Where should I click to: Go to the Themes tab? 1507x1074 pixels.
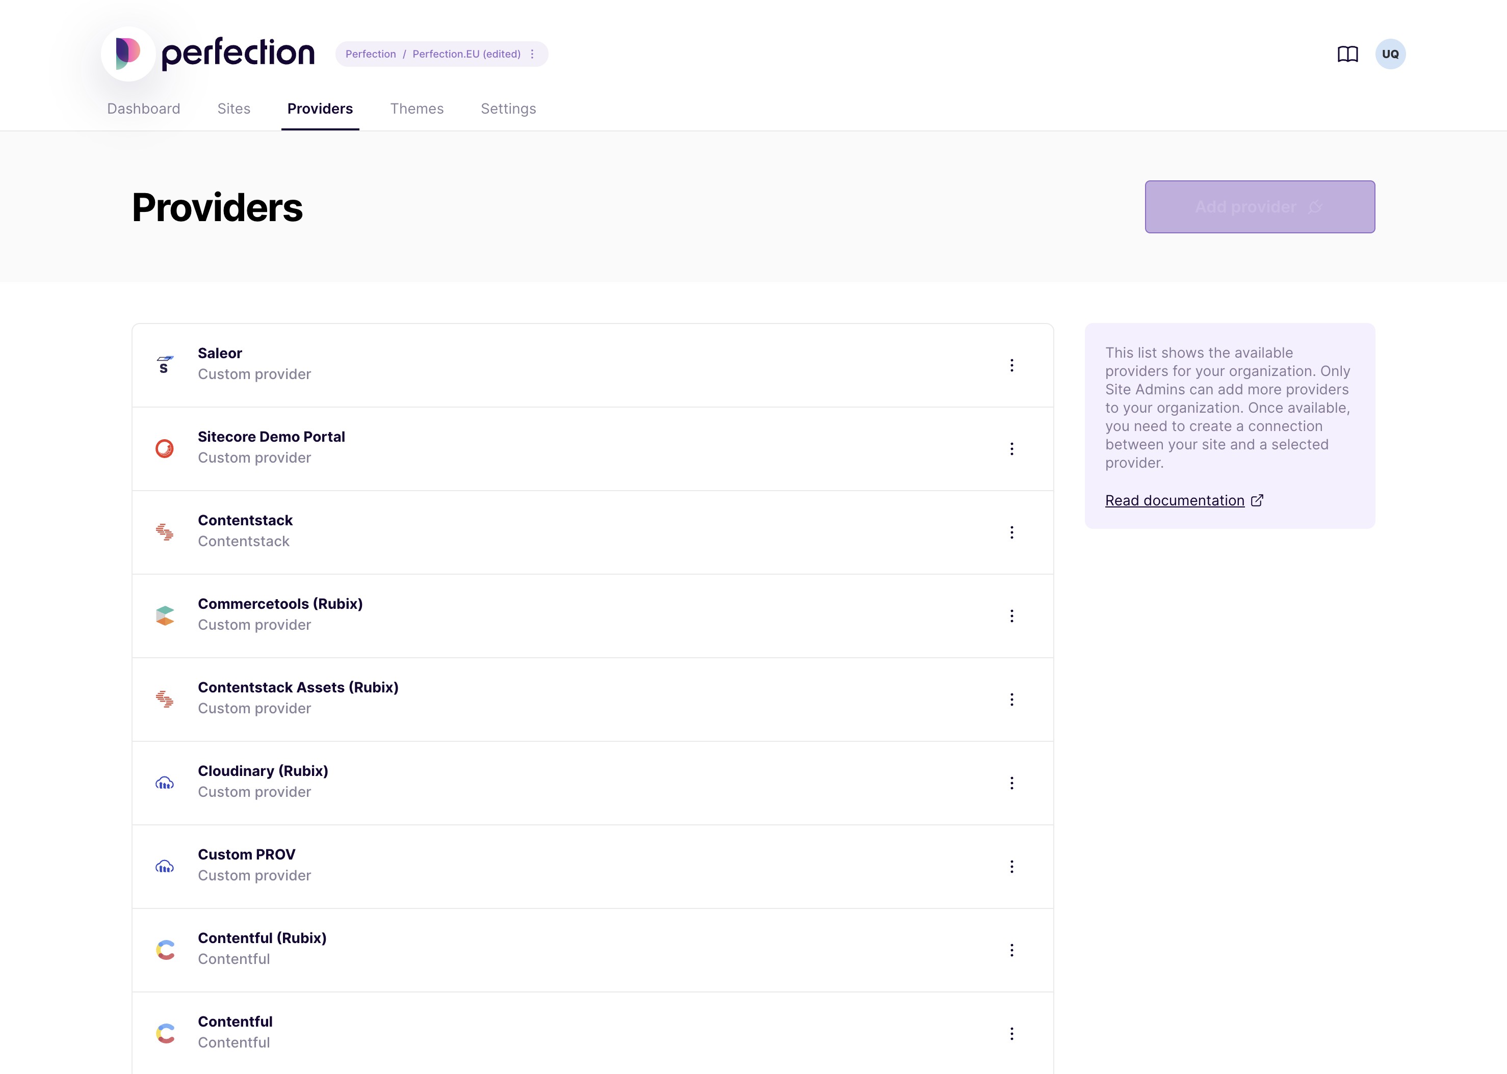(x=417, y=109)
